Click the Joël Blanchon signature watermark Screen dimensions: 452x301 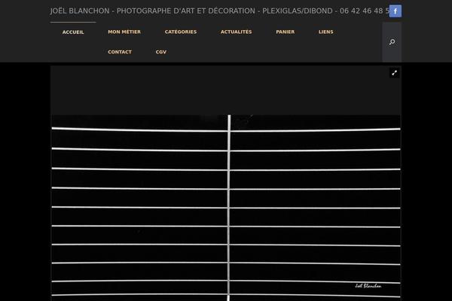[x=368, y=286]
